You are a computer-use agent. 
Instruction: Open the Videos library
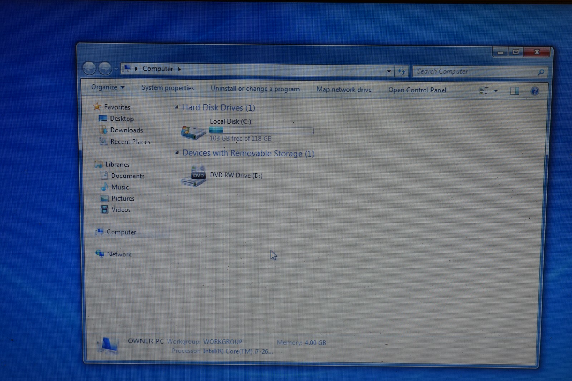click(121, 210)
